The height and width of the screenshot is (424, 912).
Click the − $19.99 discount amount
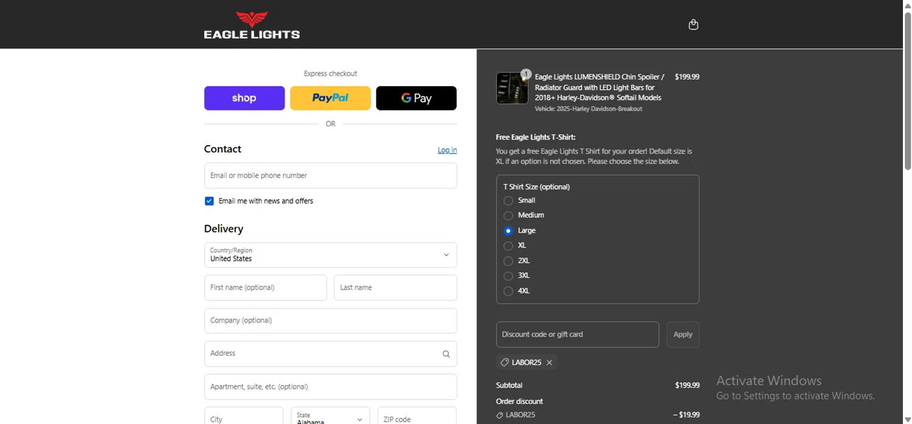686,415
